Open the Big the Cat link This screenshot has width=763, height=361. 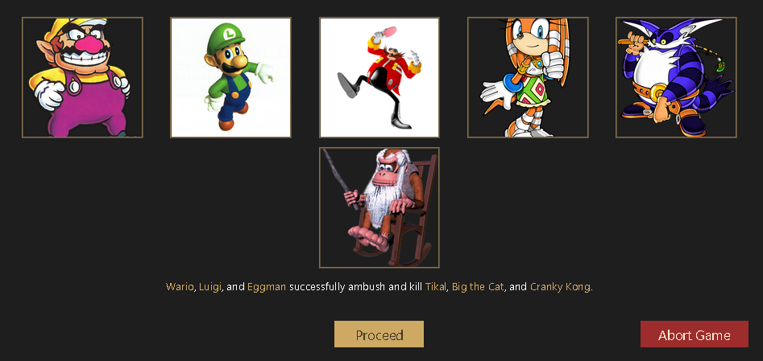point(478,287)
